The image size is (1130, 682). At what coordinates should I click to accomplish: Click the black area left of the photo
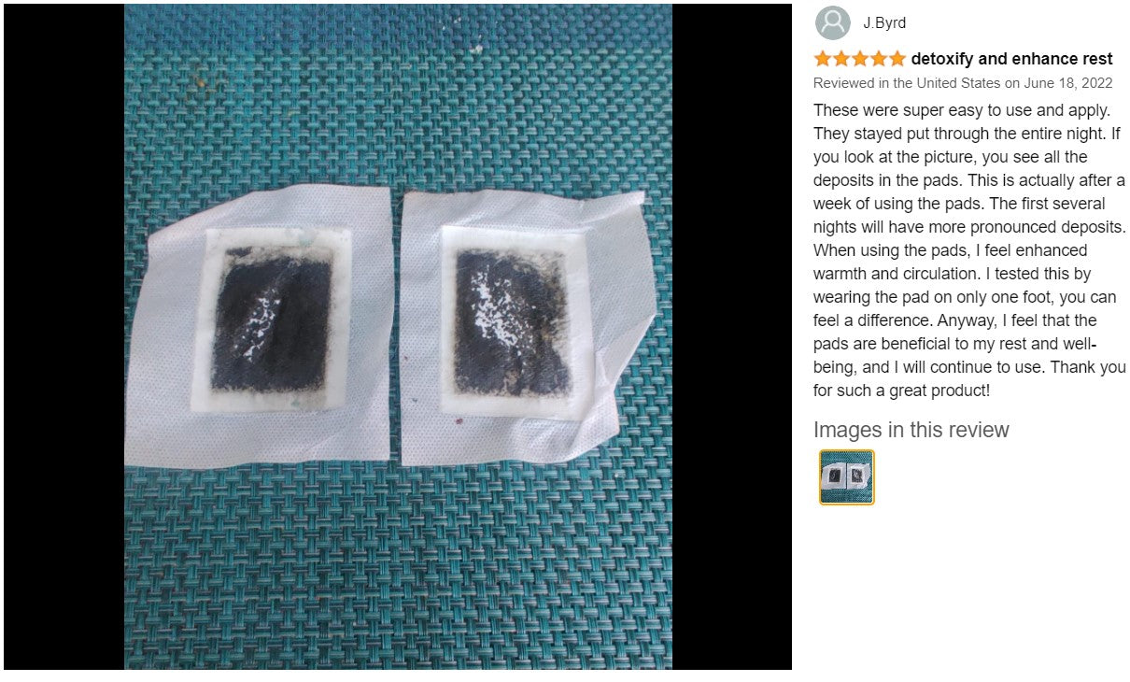(x=64, y=336)
